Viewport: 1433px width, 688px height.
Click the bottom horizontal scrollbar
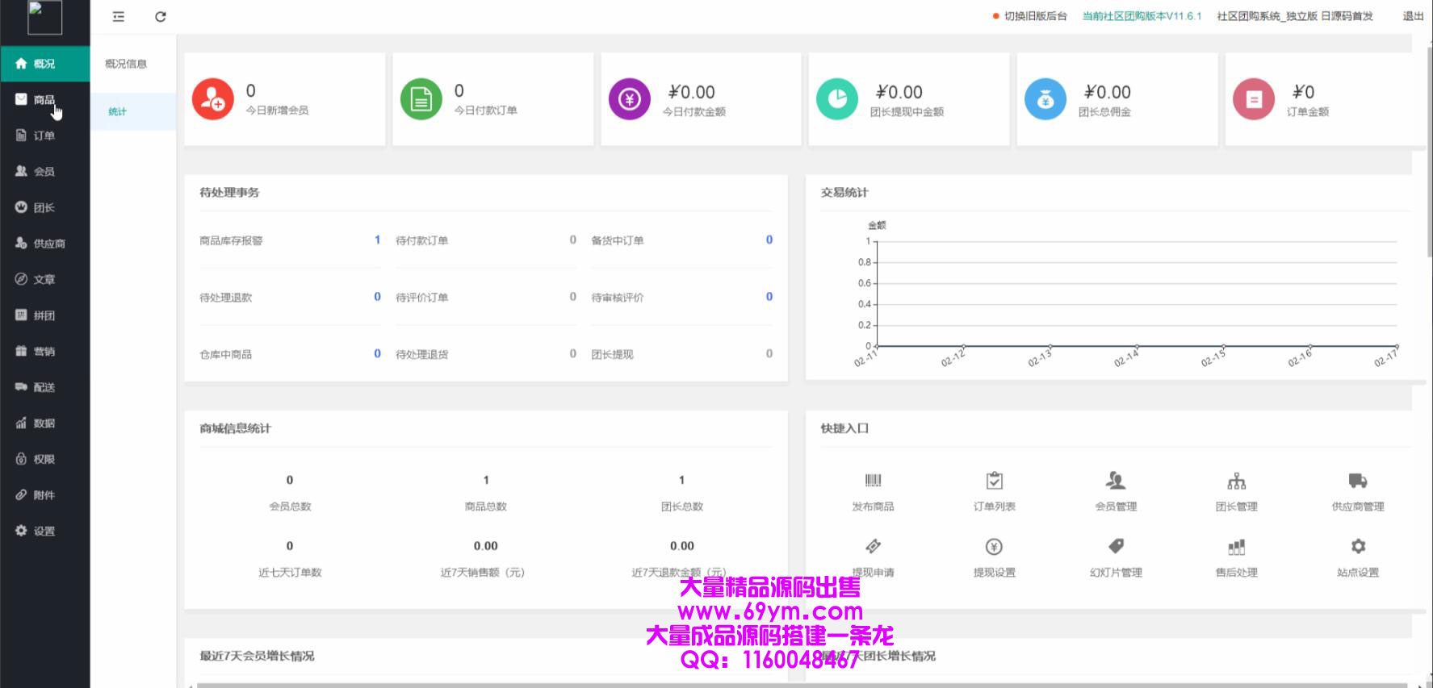(799, 685)
